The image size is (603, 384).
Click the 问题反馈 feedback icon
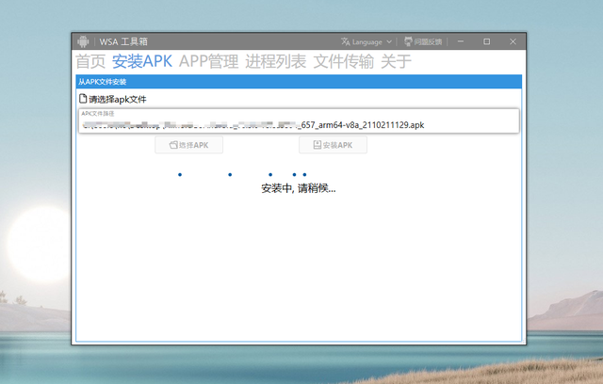[x=408, y=41]
